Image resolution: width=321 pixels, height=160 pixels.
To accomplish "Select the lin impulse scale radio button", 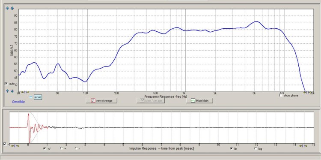I will click(x=232, y=148).
